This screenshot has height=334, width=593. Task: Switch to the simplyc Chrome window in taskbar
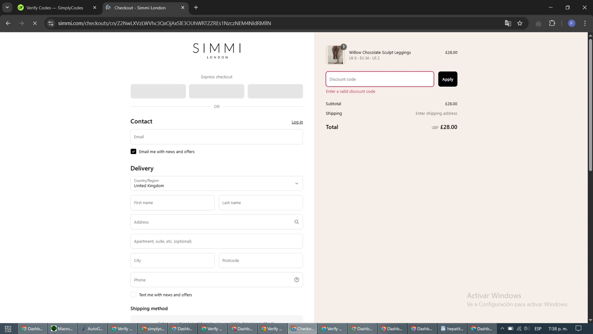pyautogui.click(x=153, y=329)
